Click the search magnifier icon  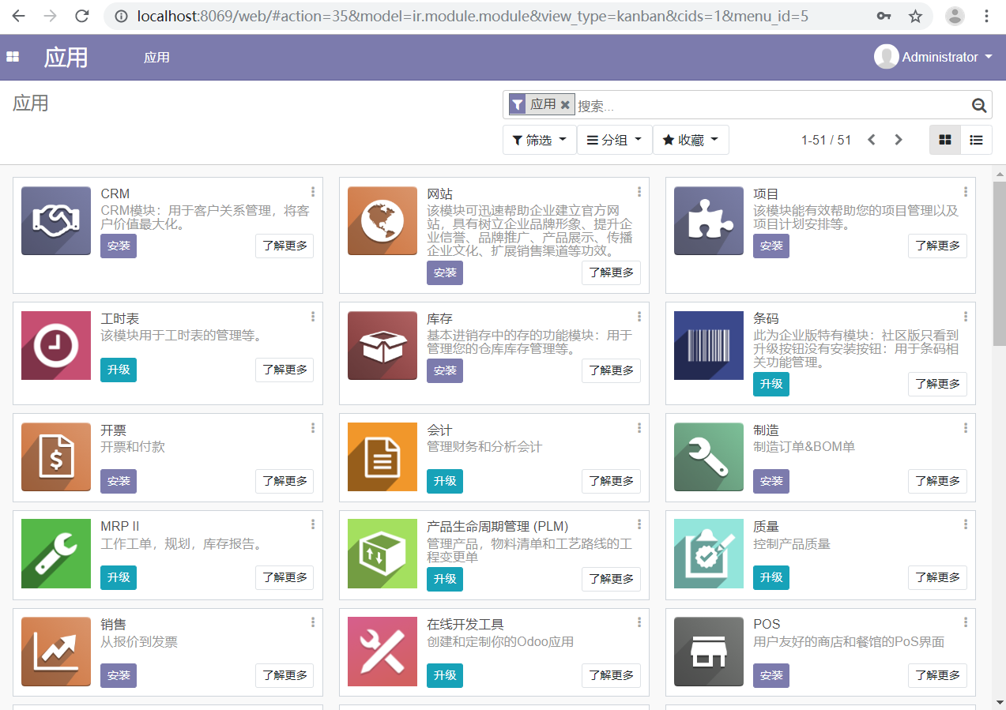(978, 104)
